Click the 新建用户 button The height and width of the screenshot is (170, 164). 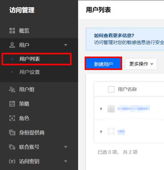point(103,63)
